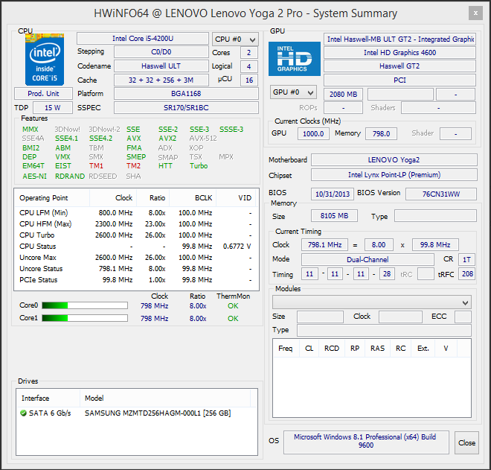Viewport: 491px width, 470px height.
Task: Click the Prod. Unit button
Action: (x=43, y=93)
